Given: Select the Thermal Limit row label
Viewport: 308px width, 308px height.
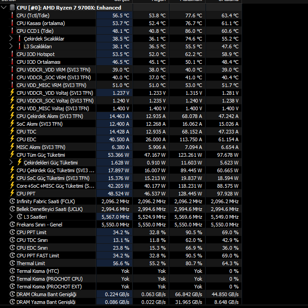Looking at the screenshot, I should [31, 263].
